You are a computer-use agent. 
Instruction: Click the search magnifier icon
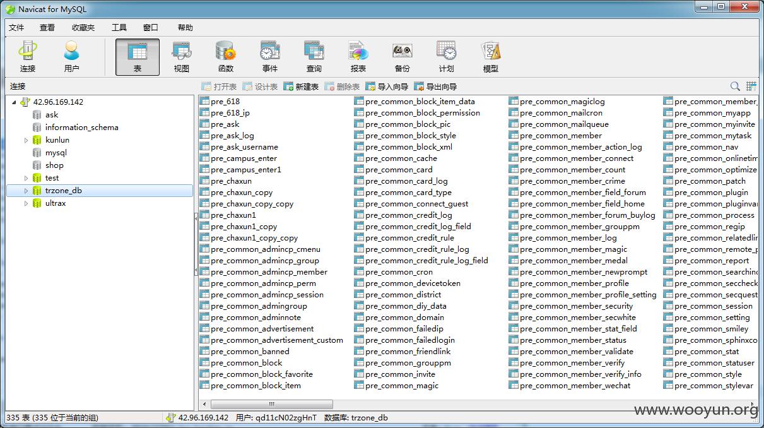pos(735,86)
